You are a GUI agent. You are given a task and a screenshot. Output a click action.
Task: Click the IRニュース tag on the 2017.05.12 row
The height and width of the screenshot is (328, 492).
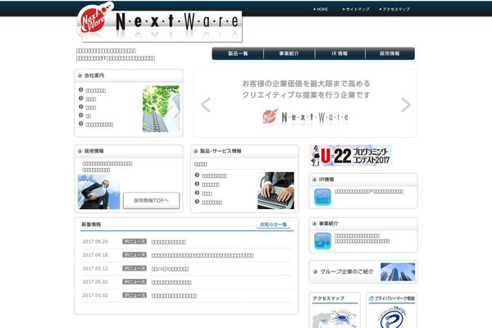pos(134,268)
